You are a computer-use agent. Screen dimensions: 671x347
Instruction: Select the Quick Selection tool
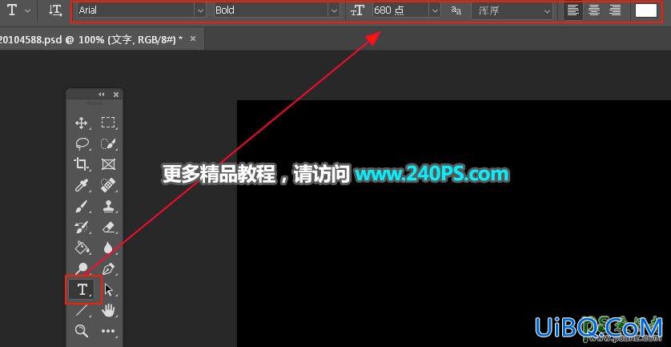click(x=108, y=143)
